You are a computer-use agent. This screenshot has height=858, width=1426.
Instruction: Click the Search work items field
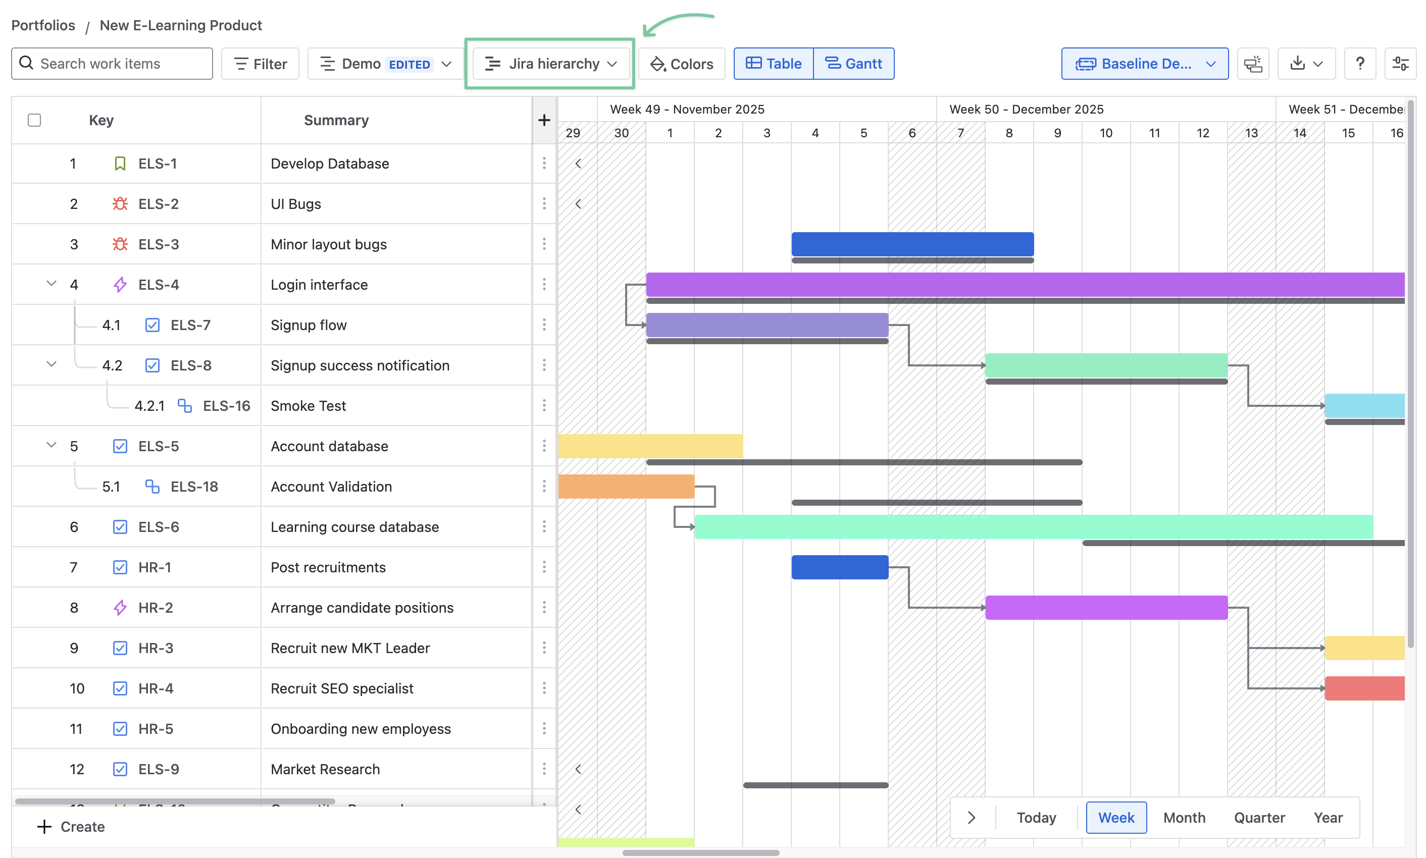pyautogui.click(x=112, y=64)
